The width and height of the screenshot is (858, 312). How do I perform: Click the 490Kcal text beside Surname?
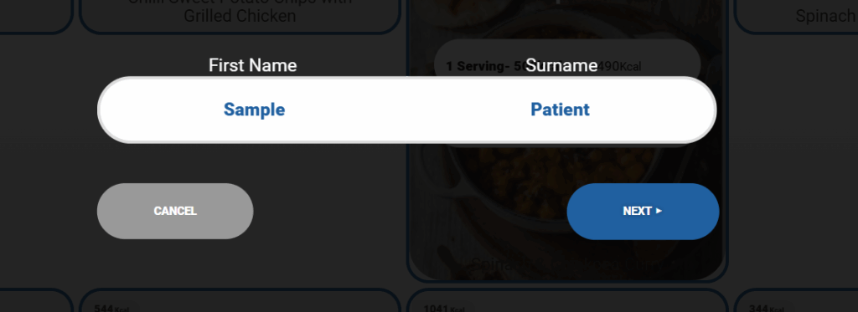coord(619,67)
